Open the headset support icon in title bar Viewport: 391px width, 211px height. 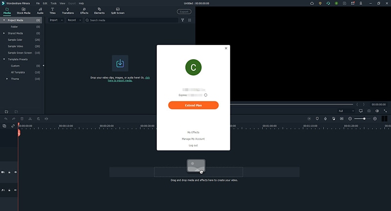click(328, 3)
